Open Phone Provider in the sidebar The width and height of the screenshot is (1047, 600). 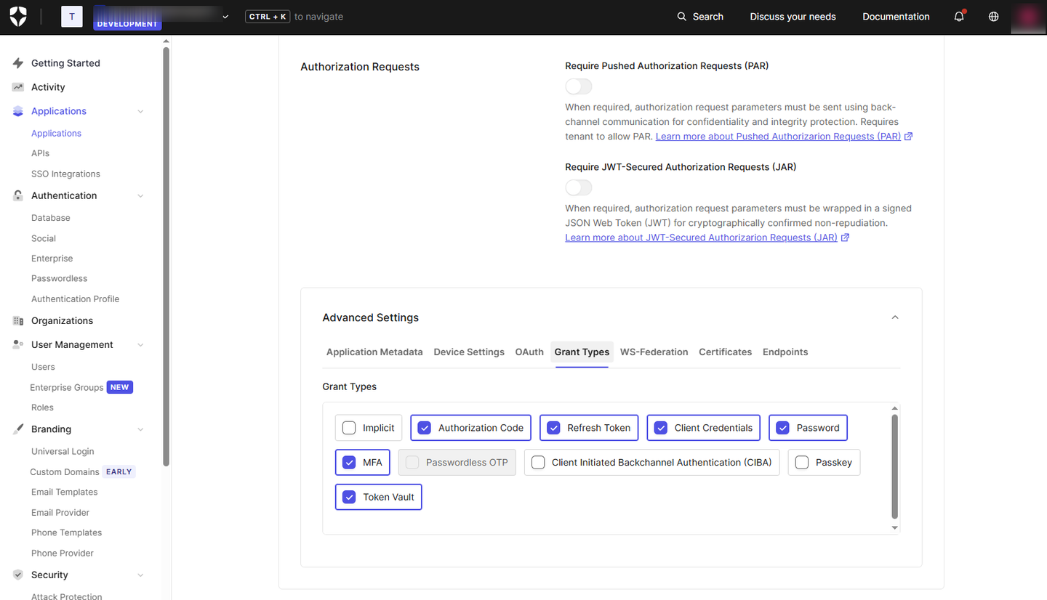(63, 553)
